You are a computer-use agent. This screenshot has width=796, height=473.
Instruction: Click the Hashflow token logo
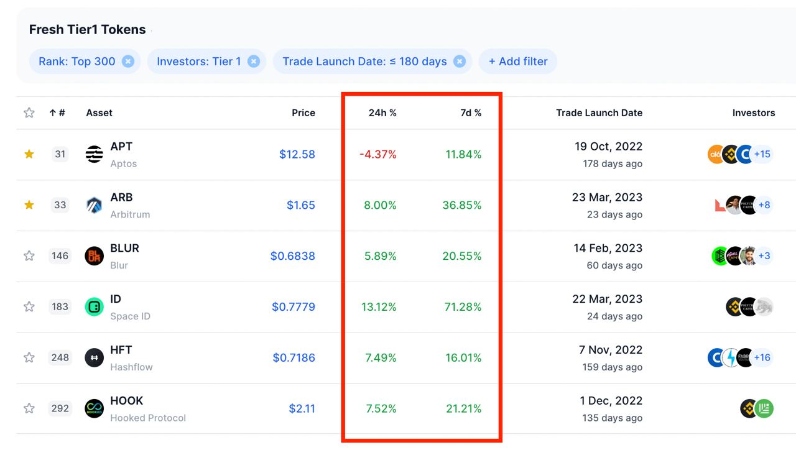[95, 357]
